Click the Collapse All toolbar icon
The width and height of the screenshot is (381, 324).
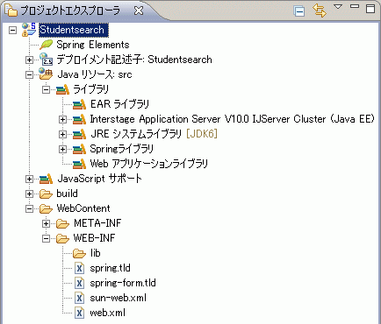(299, 11)
